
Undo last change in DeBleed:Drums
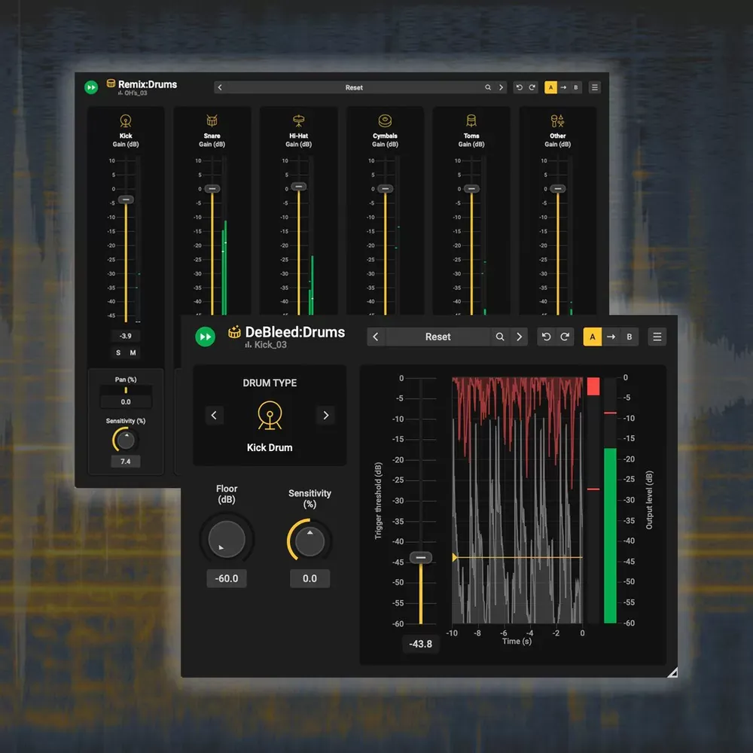tap(546, 337)
